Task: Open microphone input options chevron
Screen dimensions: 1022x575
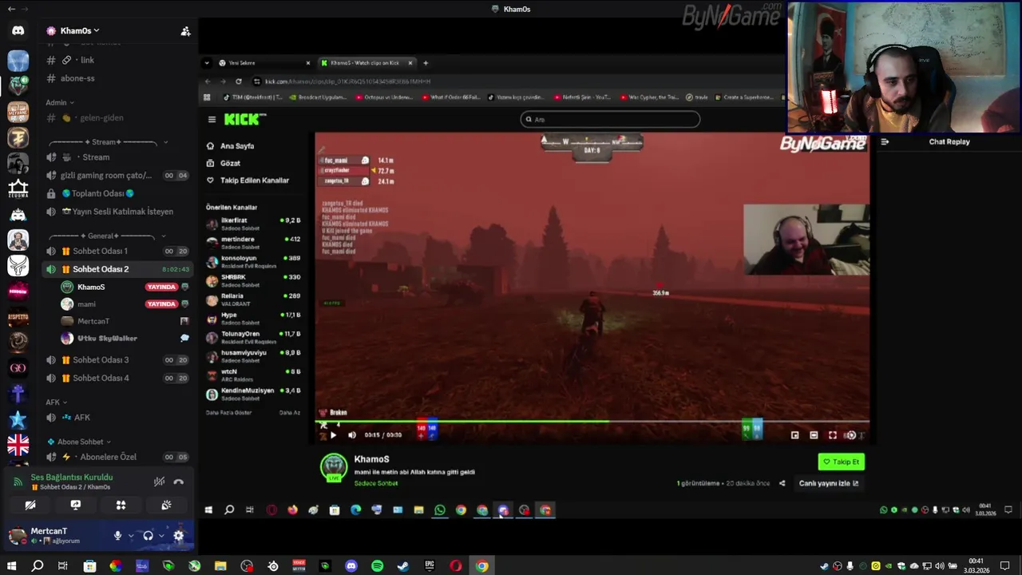Action: [x=131, y=536]
